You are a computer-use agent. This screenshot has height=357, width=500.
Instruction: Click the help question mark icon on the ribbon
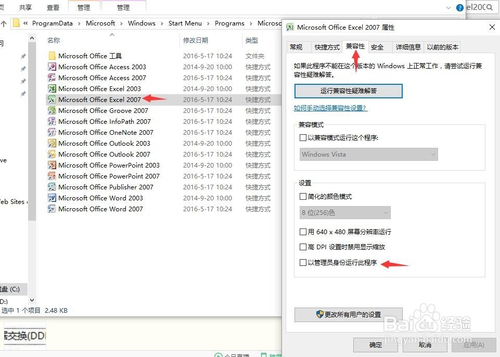459,7
